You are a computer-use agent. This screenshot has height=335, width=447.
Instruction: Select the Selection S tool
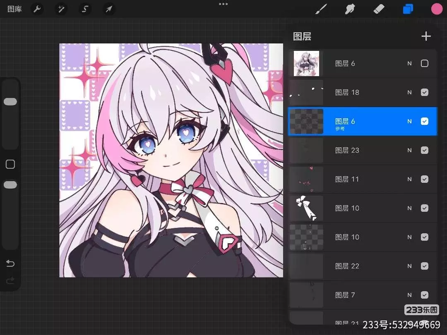tap(85, 9)
